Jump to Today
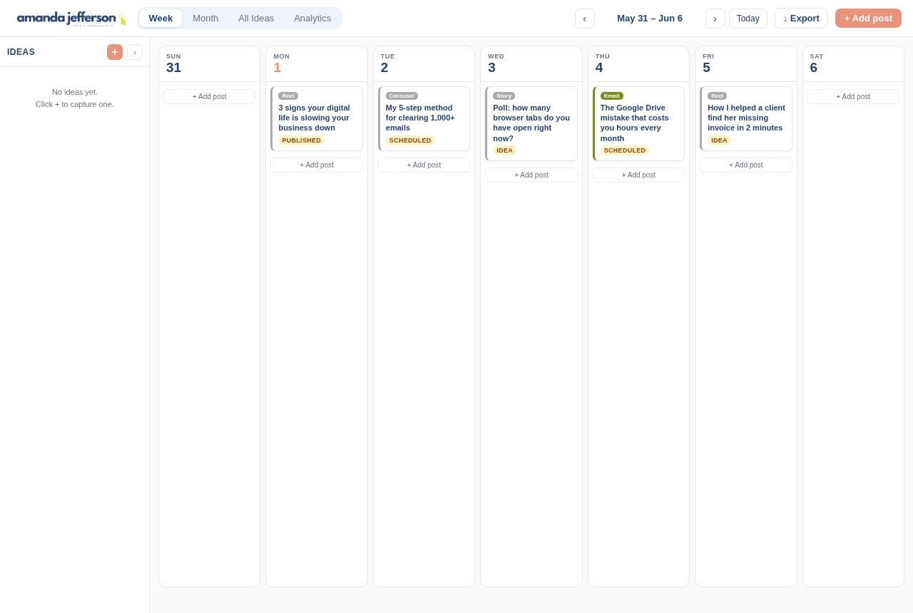This screenshot has width=913, height=613. pyautogui.click(x=748, y=19)
